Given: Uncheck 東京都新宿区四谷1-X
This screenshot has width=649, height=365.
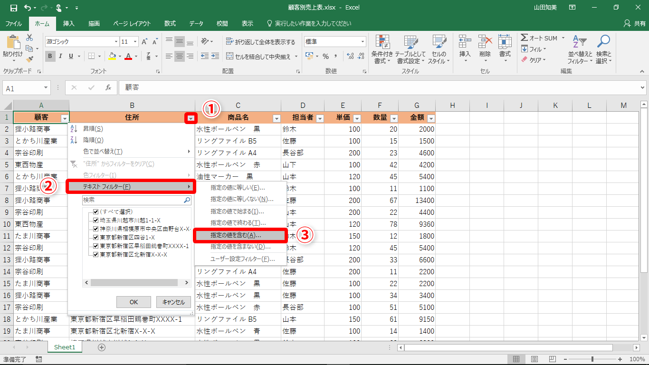Looking at the screenshot, I should pyautogui.click(x=96, y=237).
